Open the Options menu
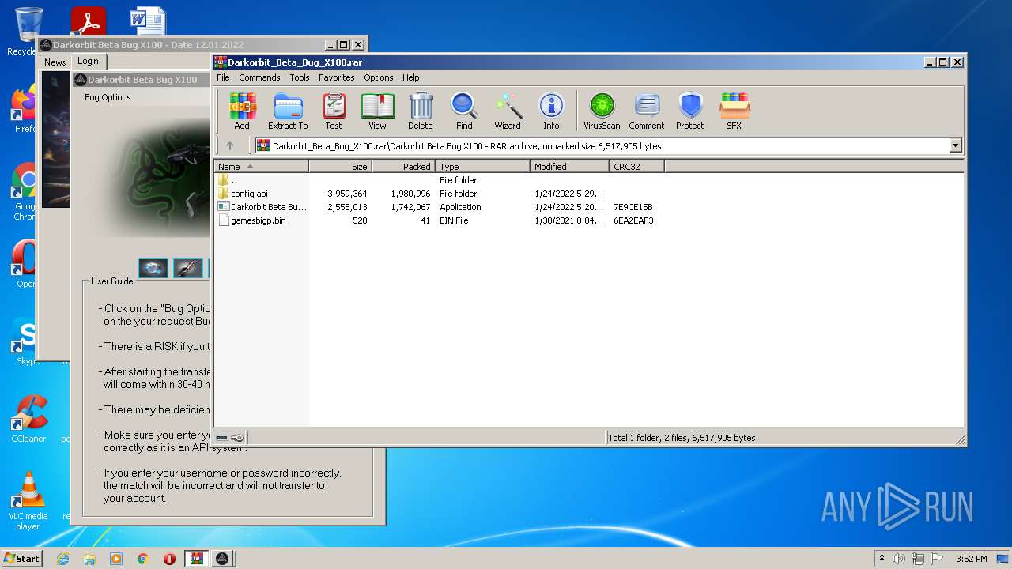The height and width of the screenshot is (569, 1012). [379, 77]
